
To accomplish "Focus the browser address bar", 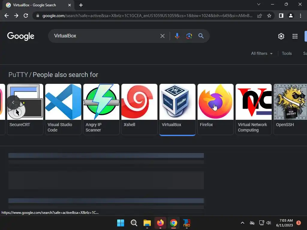I will 147,16.
